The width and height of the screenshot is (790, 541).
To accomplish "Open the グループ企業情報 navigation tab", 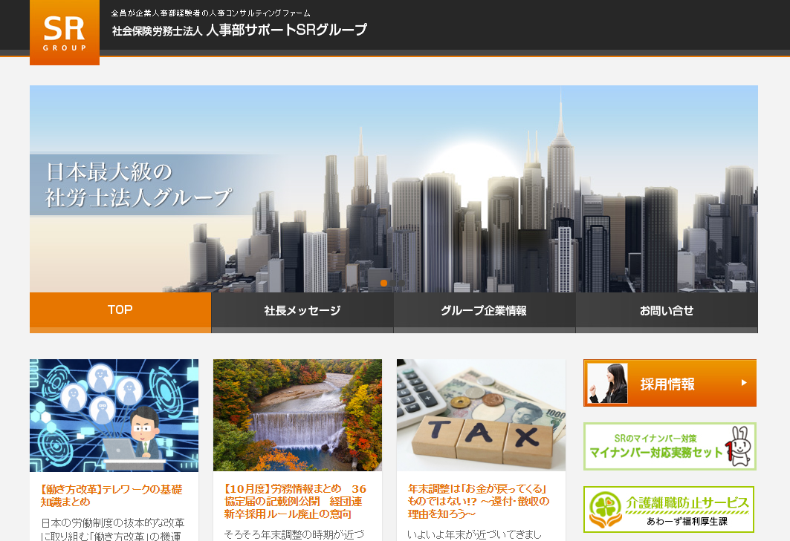I will [x=484, y=312].
